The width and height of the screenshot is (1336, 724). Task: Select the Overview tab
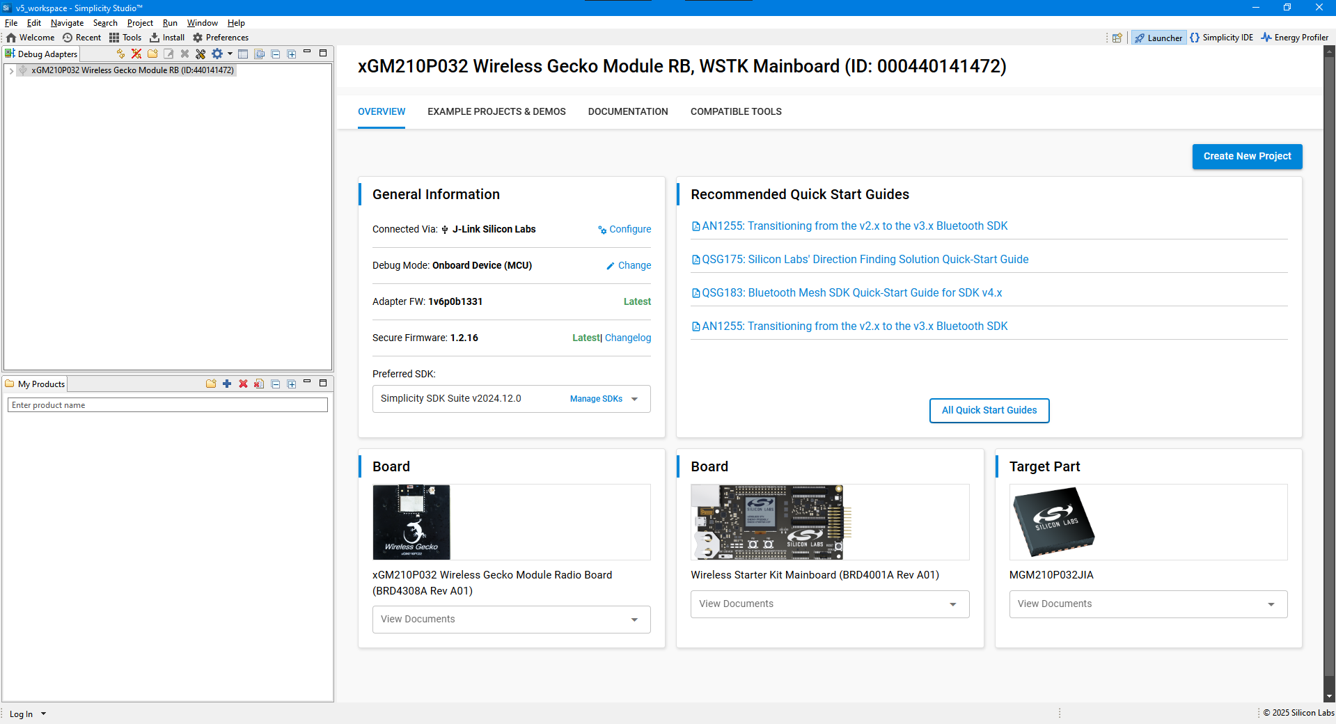point(382,111)
